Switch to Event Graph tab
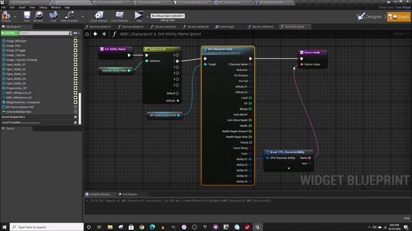Viewport: 412px width, 231px height. click(227, 27)
